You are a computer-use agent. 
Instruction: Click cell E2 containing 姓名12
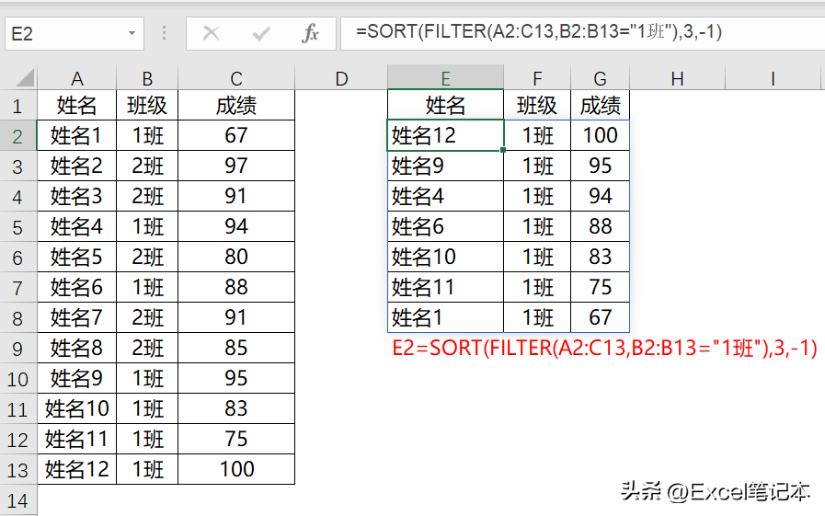coord(446,136)
